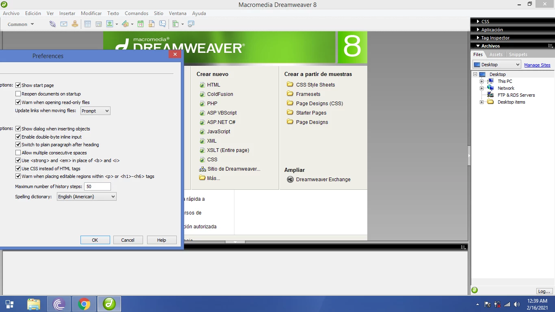Open the Ventana menu

178,13
